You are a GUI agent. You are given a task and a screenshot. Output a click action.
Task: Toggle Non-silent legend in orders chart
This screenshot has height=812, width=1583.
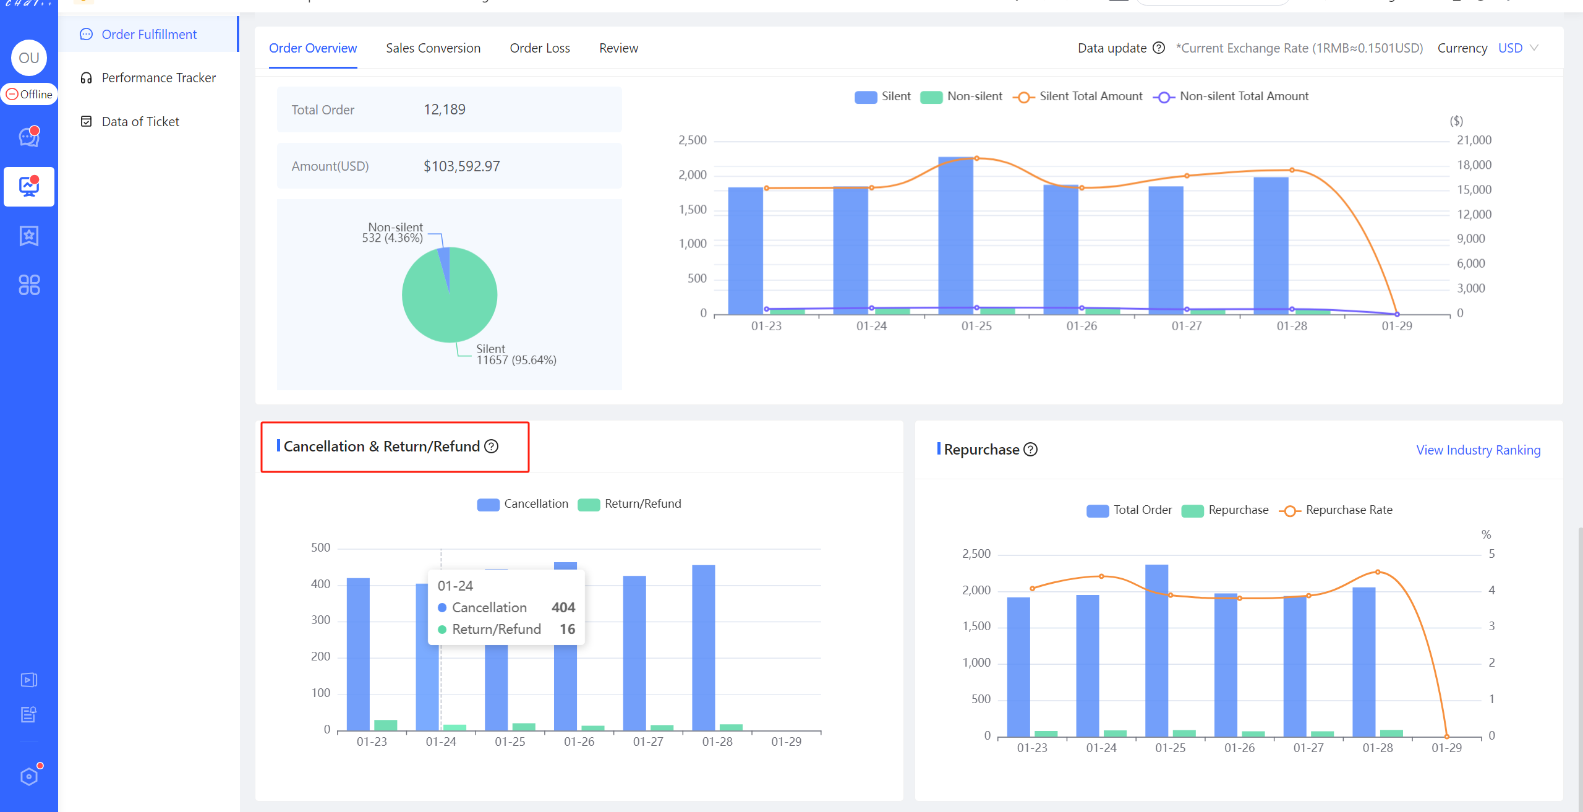[x=961, y=96]
